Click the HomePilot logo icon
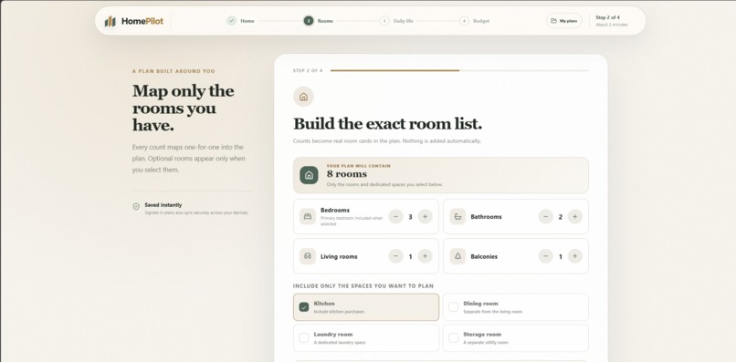The width and height of the screenshot is (736, 362). click(110, 21)
